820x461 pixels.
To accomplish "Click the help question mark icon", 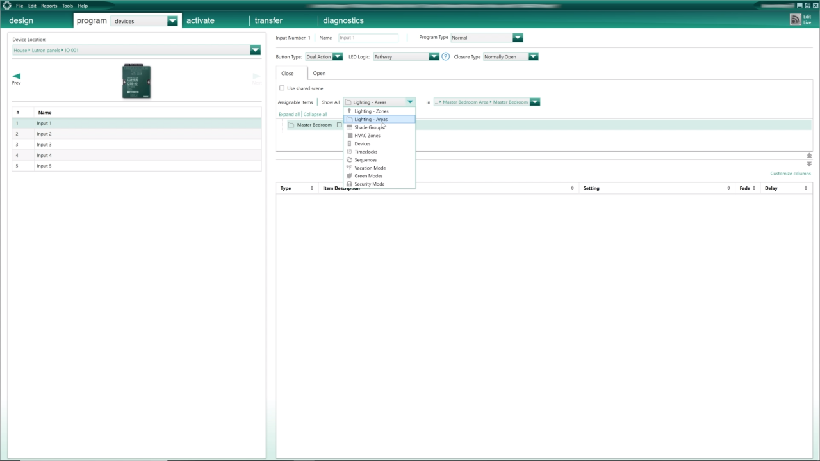I will tap(446, 56).
